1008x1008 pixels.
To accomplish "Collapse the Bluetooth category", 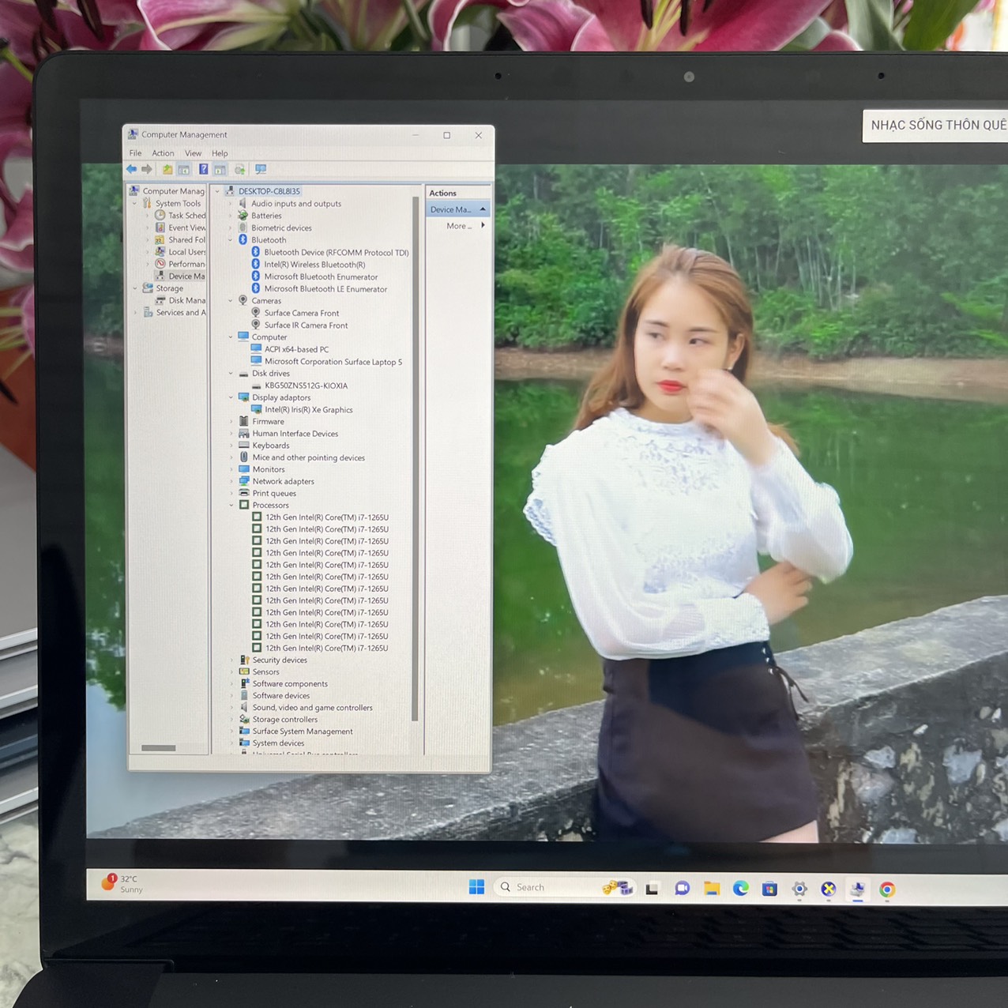I will coord(231,240).
